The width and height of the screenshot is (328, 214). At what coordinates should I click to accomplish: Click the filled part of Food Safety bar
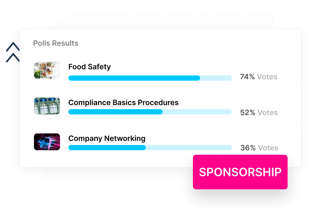(x=134, y=78)
